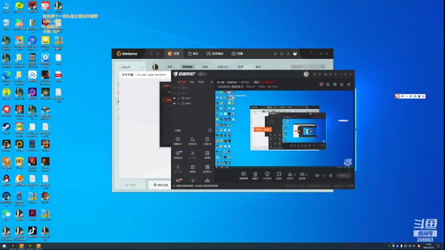Click the share icon in Douyu header

(x=349, y=84)
